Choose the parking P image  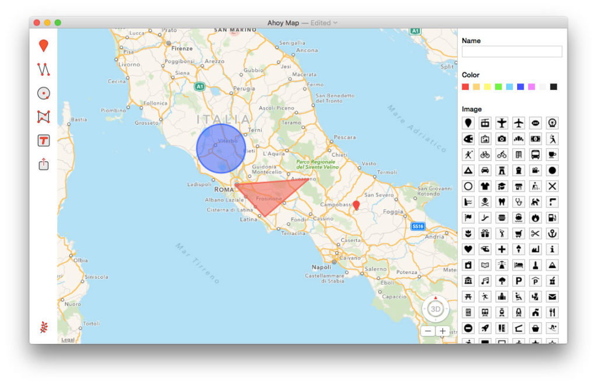(518, 281)
